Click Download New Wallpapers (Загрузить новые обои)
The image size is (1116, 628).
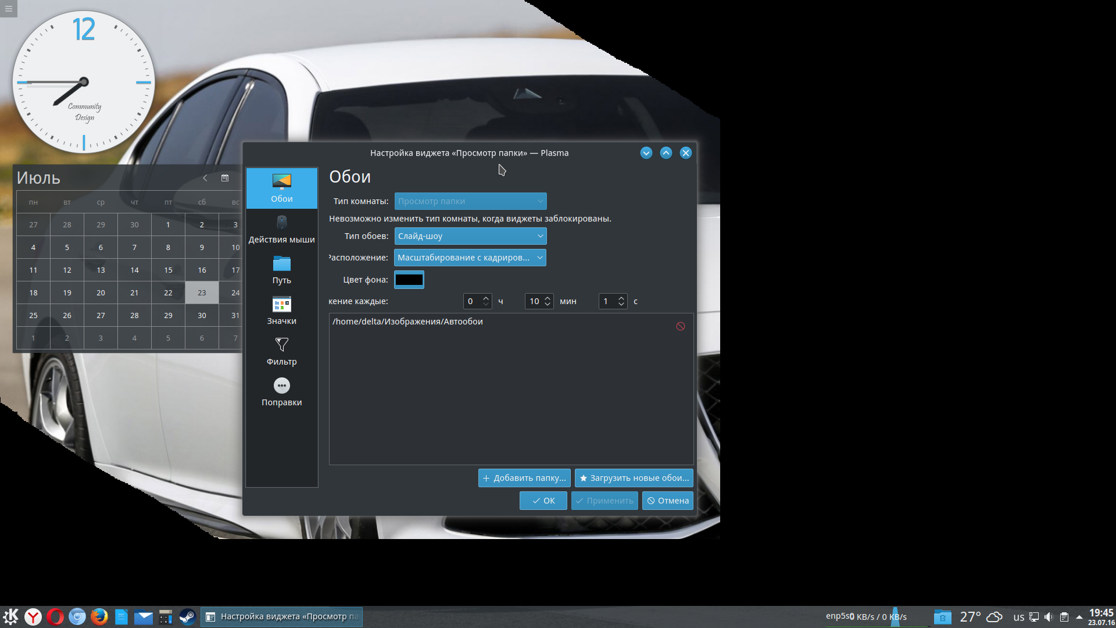coord(634,478)
